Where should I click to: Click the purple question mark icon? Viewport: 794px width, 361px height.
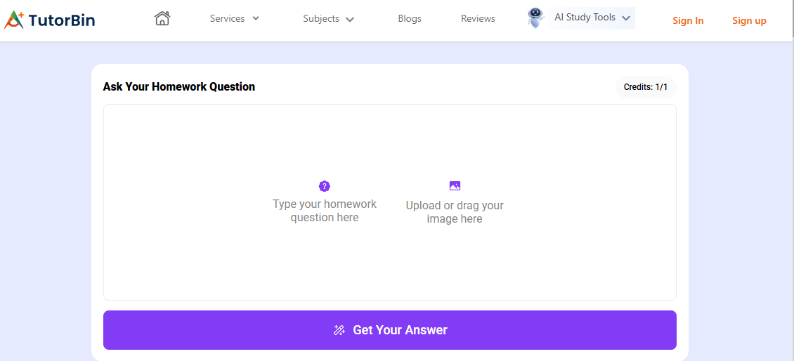pos(325,186)
